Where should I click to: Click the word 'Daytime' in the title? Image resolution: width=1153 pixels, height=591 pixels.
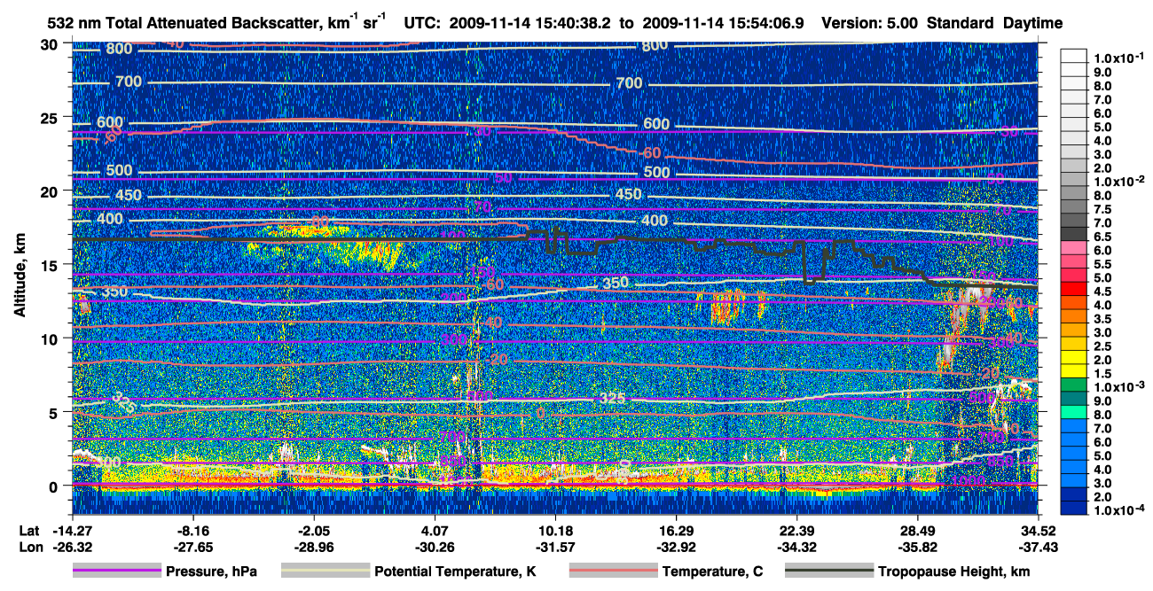pos(1031,24)
